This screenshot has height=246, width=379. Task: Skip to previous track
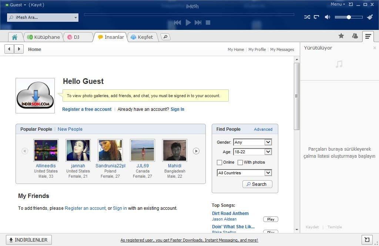177,23
